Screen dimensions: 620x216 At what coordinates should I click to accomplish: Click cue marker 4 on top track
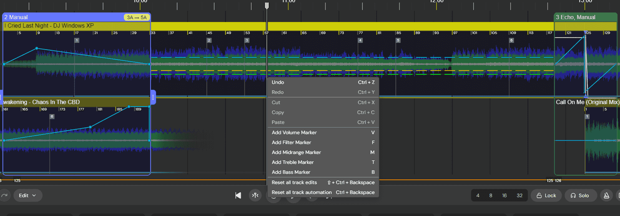360,40
